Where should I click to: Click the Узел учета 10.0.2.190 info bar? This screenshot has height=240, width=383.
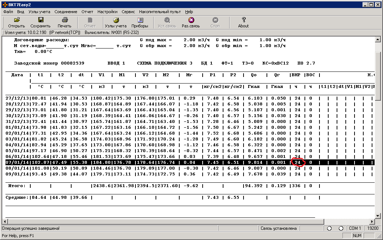42,32
